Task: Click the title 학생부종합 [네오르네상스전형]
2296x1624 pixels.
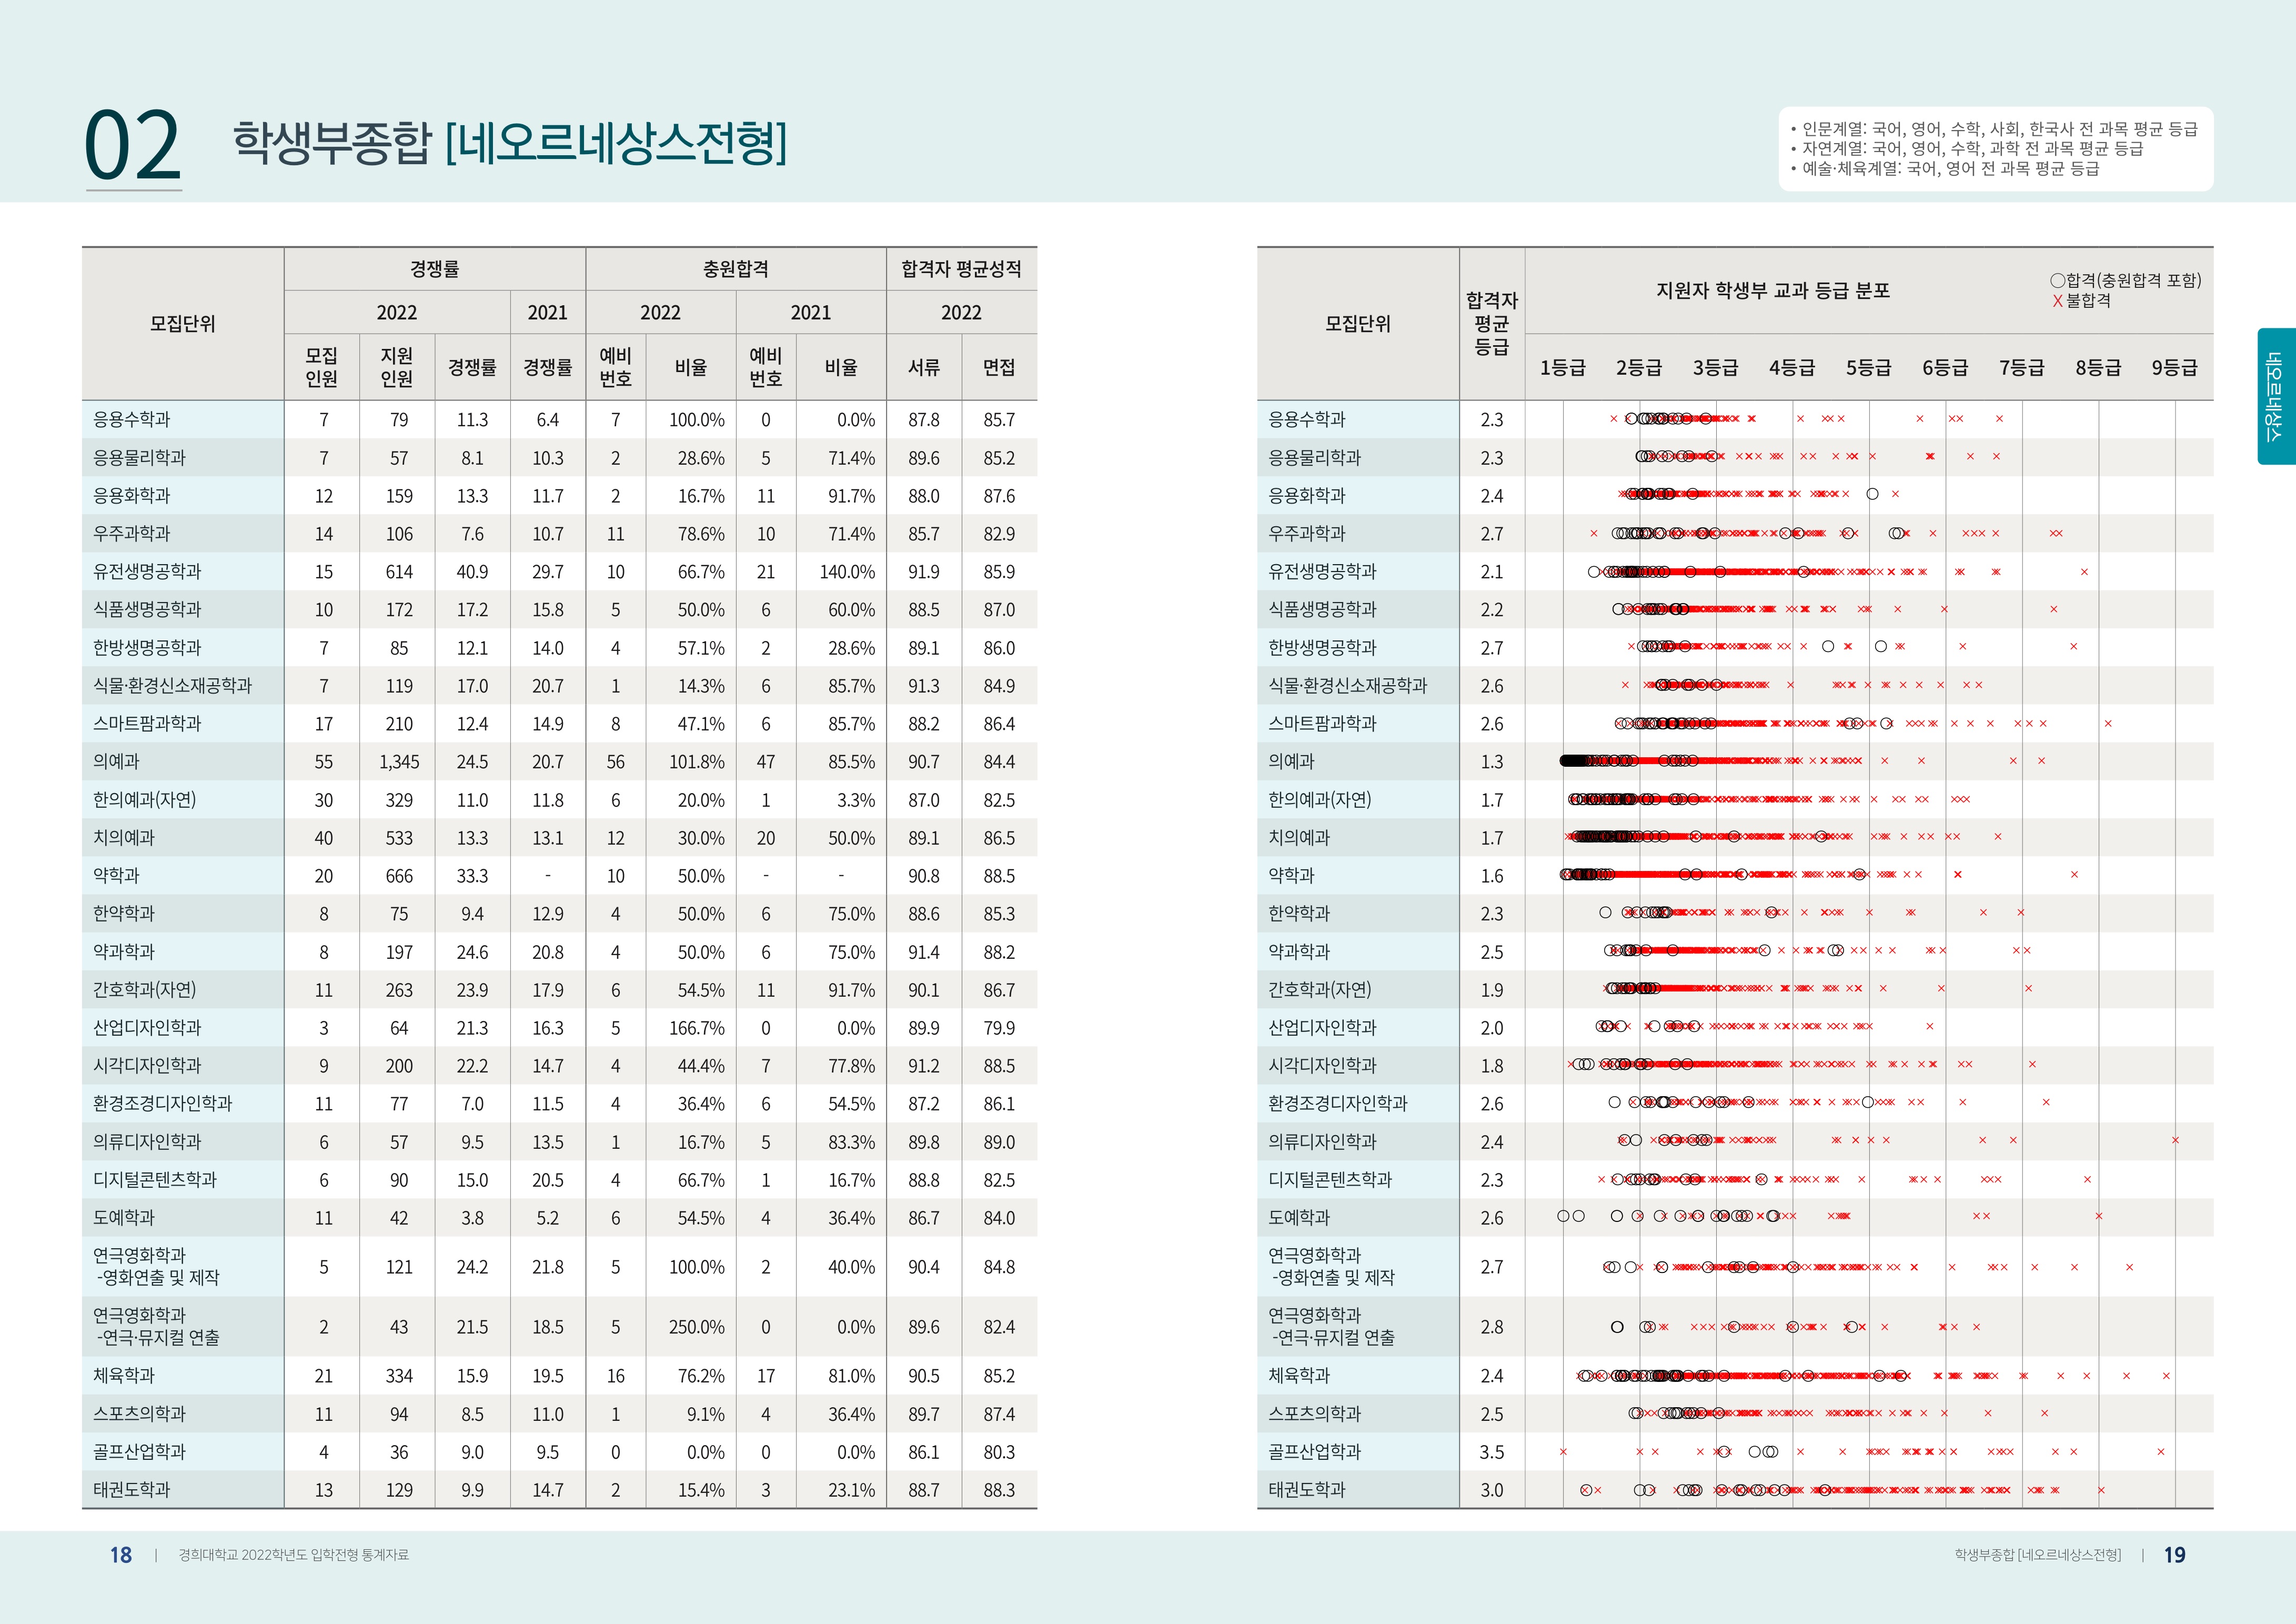Action: [x=509, y=143]
